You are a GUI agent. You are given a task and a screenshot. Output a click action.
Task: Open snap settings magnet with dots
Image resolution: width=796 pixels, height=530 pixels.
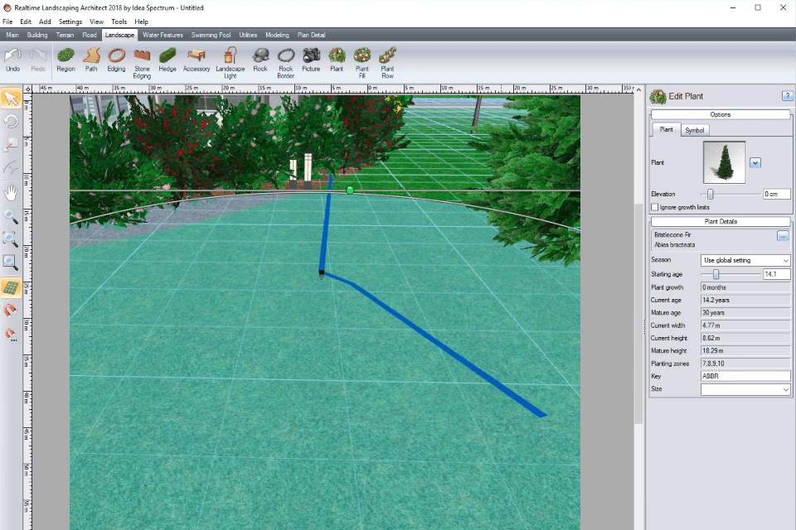(11, 335)
